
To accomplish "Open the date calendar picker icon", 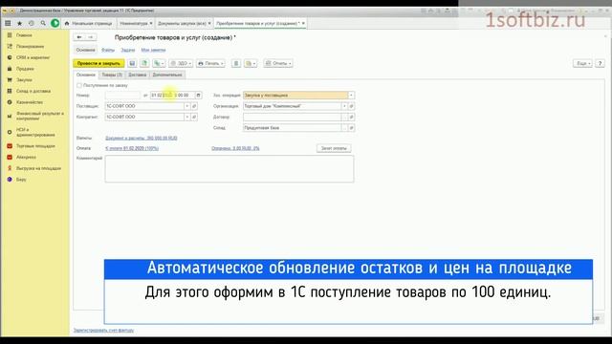I will pyautogui.click(x=198, y=96).
